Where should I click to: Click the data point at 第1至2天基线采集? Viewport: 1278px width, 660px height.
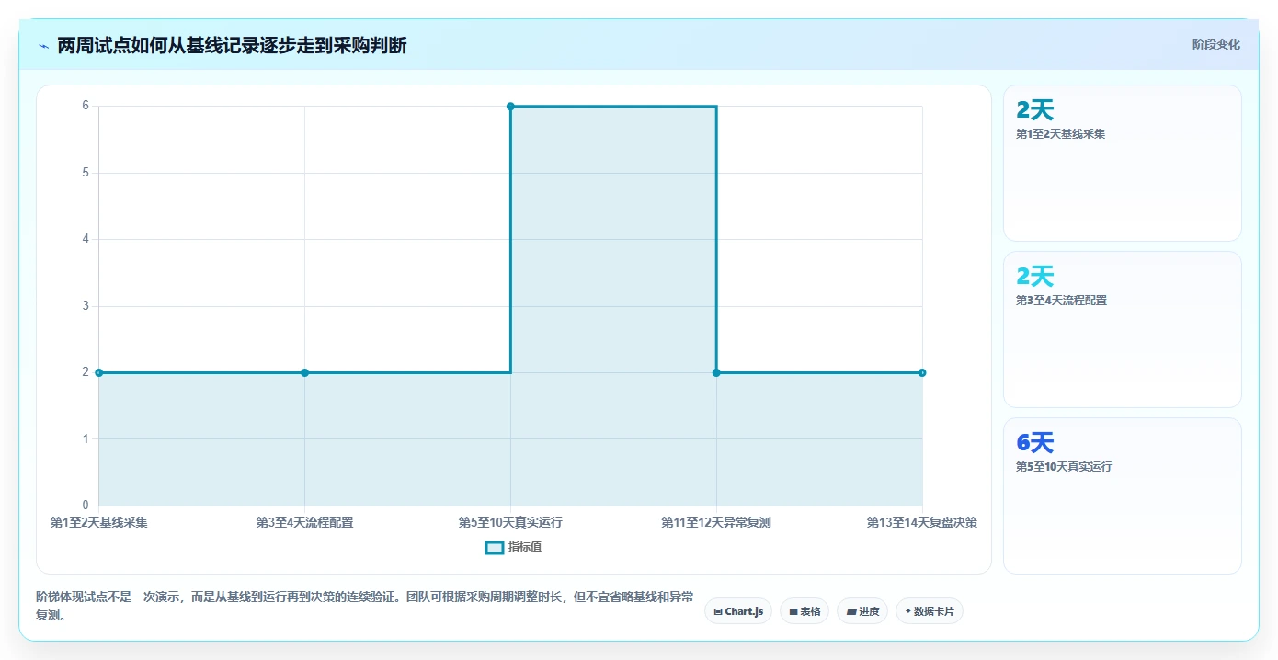click(99, 372)
